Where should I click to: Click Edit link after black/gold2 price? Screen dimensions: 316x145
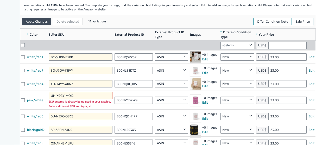(312, 130)
